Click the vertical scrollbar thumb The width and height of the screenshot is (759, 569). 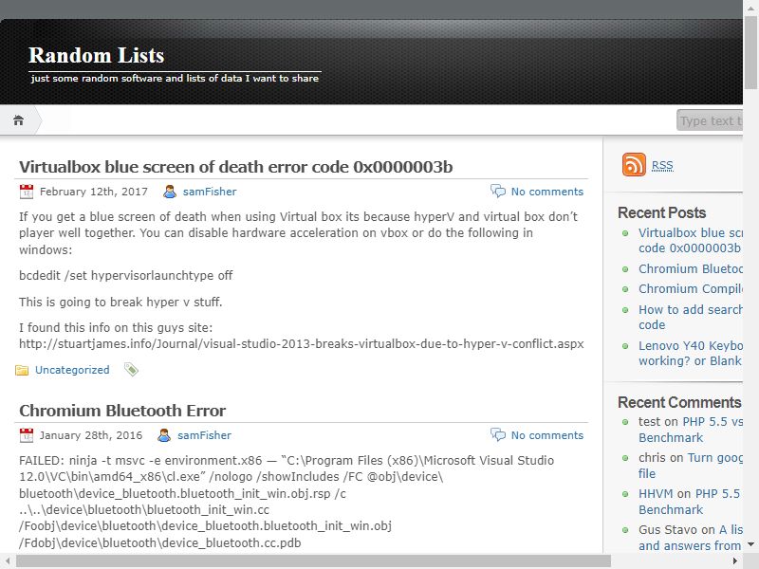pyautogui.click(x=750, y=52)
